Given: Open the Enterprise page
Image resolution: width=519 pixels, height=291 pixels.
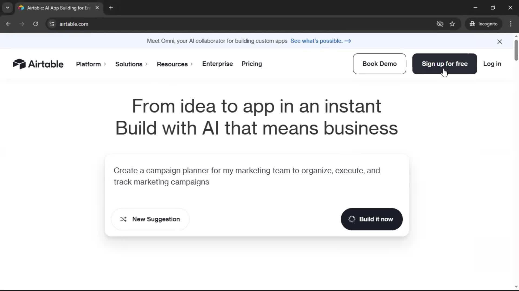Looking at the screenshot, I should pyautogui.click(x=217, y=64).
